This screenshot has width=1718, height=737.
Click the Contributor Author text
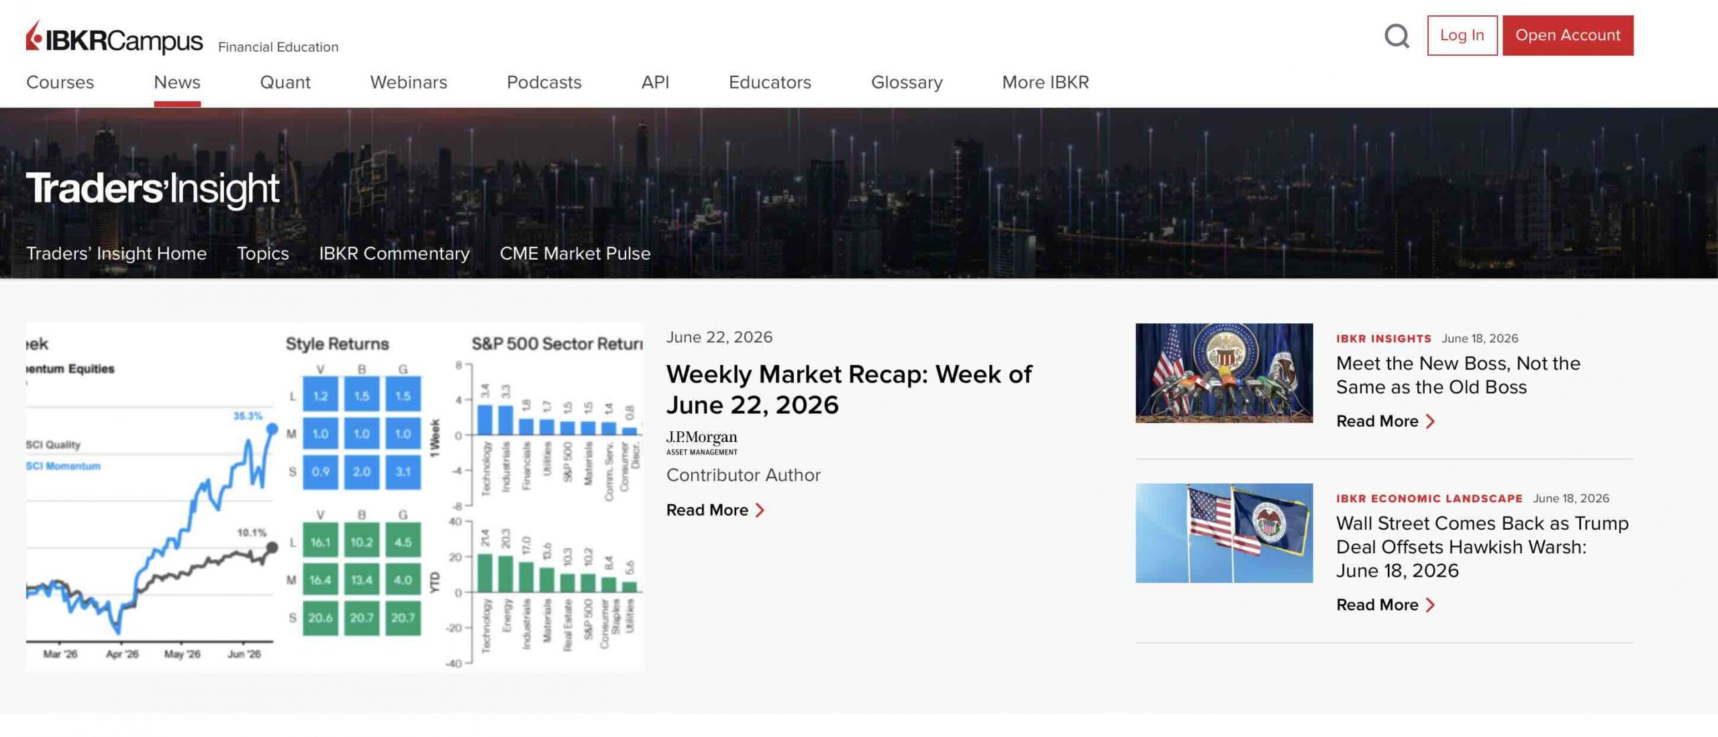744,475
